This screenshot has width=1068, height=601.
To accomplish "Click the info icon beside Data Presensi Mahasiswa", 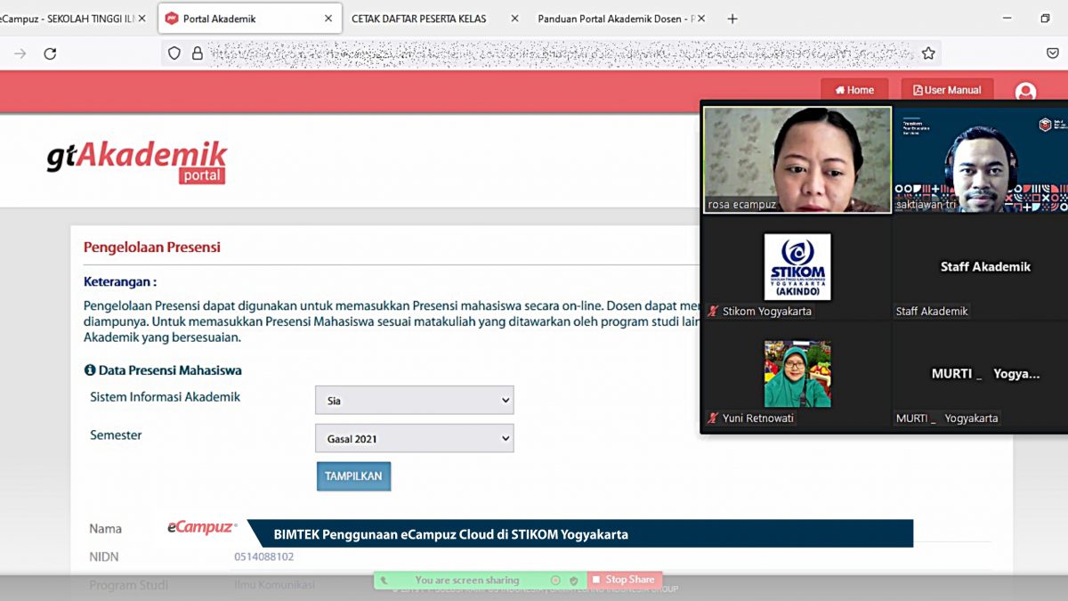I will coord(89,370).
